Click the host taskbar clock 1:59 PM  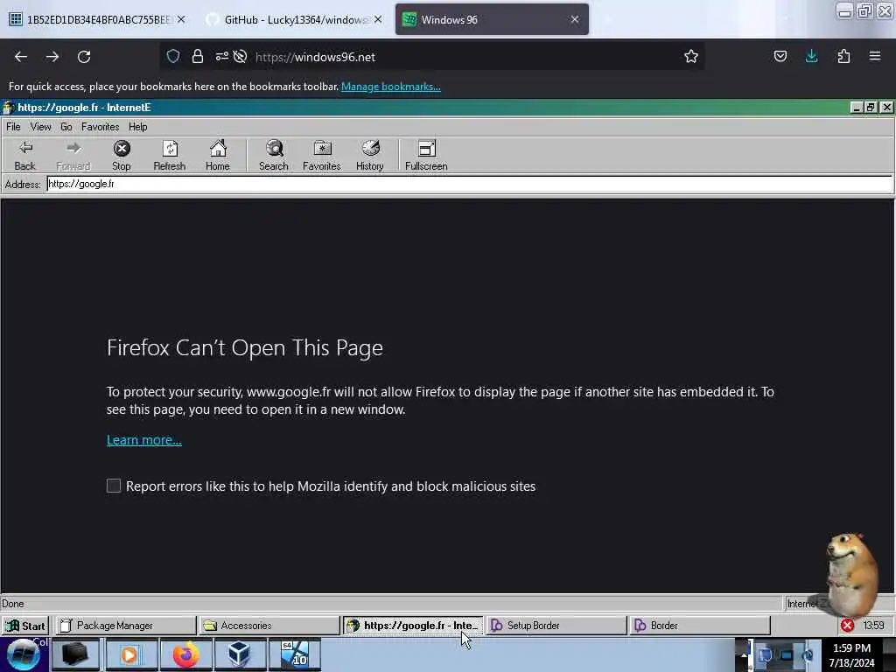[x=852, y=654]
